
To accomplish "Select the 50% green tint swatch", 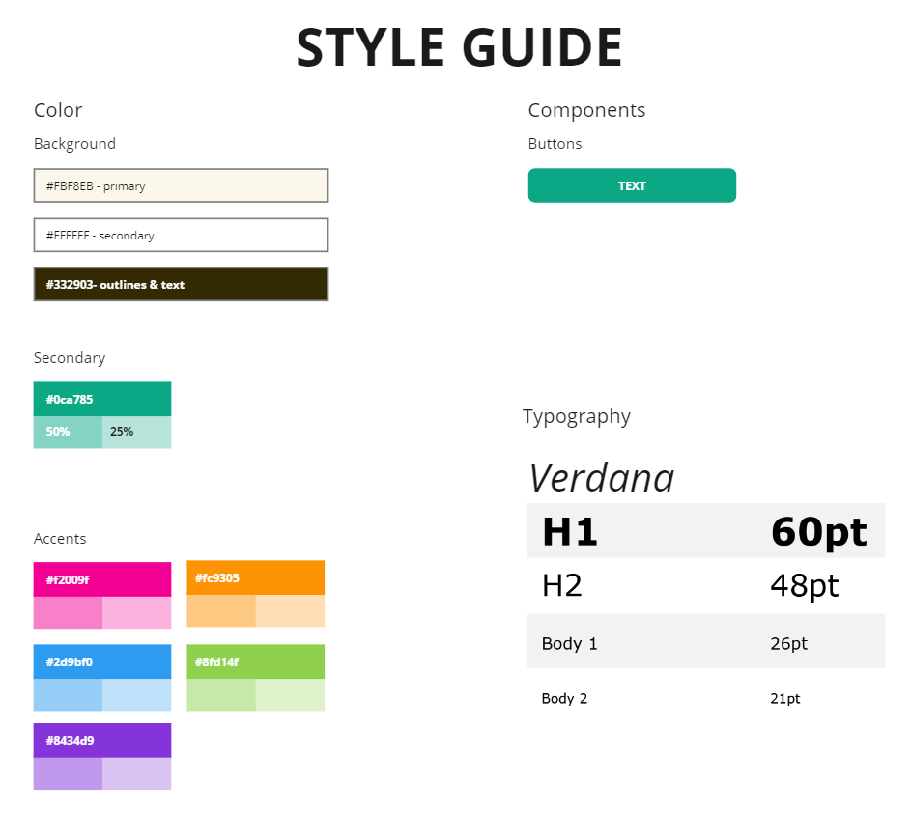I will 68,433.
